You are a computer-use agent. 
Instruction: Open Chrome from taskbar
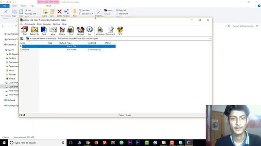coord(88,142)
